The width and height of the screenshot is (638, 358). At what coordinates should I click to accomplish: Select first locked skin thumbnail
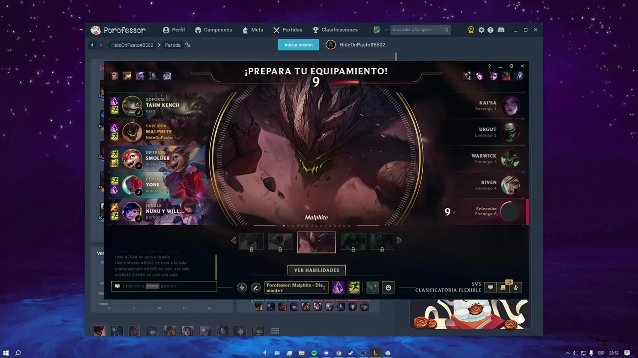[x=251, y=242]
